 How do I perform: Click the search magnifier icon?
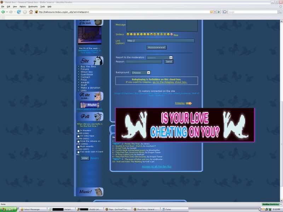(x=279, y=12)
